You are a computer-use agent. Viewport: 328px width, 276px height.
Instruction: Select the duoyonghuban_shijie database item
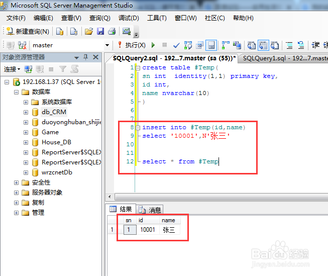[71, 122]
